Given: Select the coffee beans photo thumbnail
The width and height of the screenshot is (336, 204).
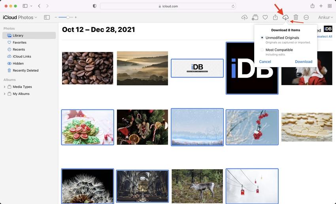Looking at the screenshot, I should pyautogui.click(x=87, y=68).
